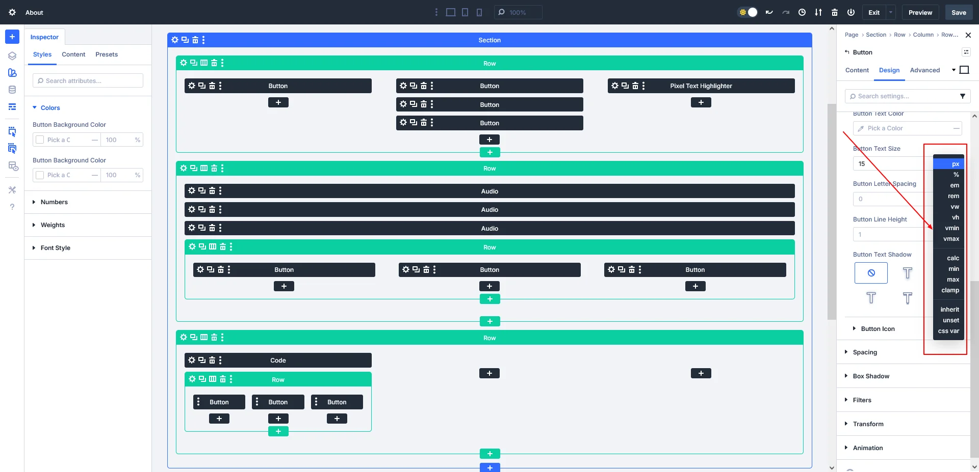Click first Button Background Color swatch box

coord(40,140)
